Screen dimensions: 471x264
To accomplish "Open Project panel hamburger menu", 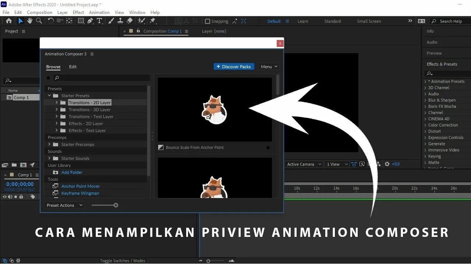I will (24, 31).
